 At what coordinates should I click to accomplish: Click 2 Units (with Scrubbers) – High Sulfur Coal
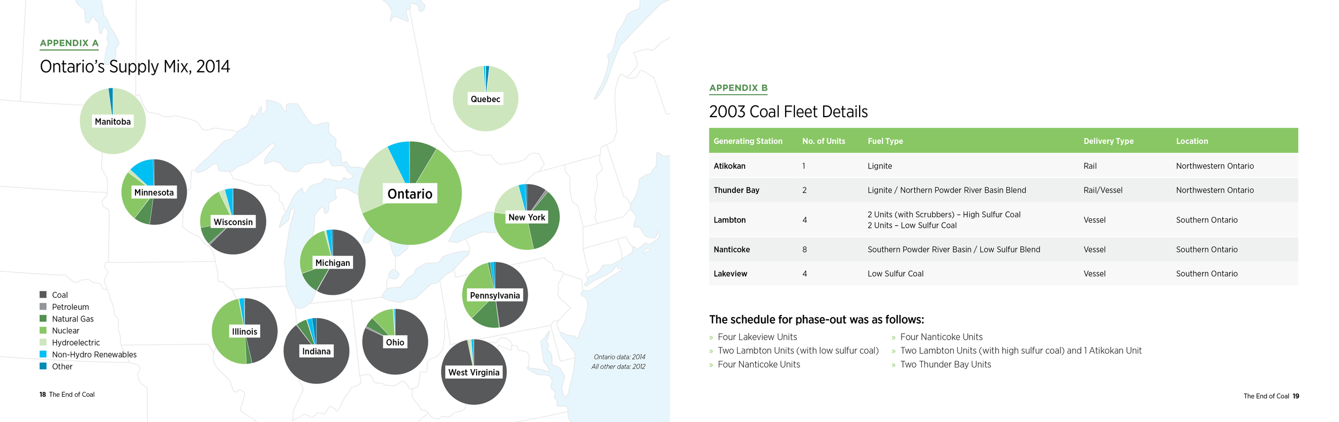944,214
